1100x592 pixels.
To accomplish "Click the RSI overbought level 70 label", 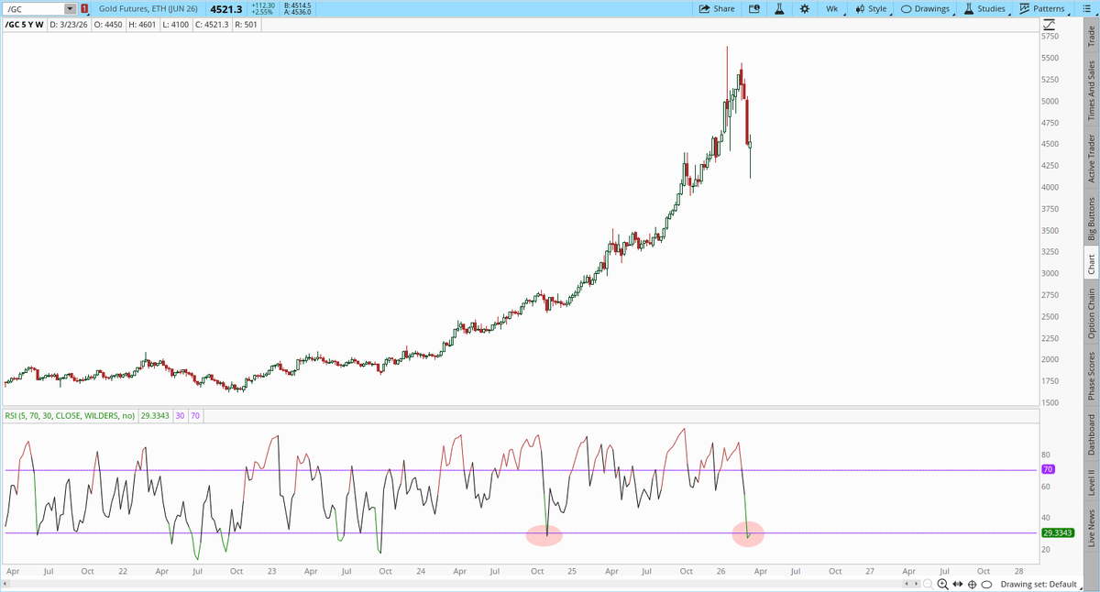I will tap(194, 416).
